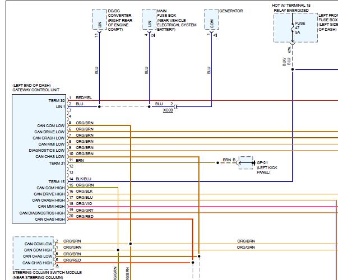The width and height of the screenshot is (338, 280).
Task: Click the XO30 connector reference
Action: [168, 110]
